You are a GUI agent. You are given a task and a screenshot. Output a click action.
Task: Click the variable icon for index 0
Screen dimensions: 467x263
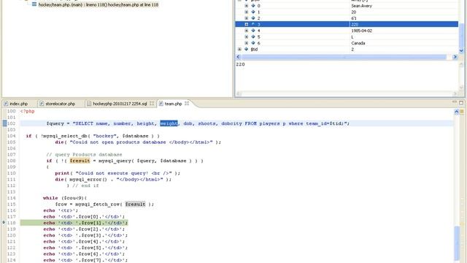pos(253,6)
